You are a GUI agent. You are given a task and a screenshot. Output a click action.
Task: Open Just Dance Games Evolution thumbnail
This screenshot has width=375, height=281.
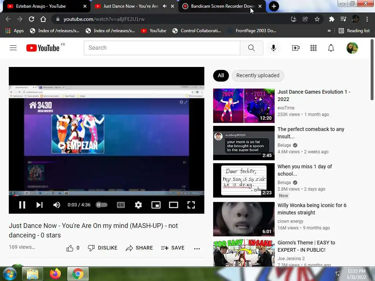pyautogui.click(x=244, y=106)
